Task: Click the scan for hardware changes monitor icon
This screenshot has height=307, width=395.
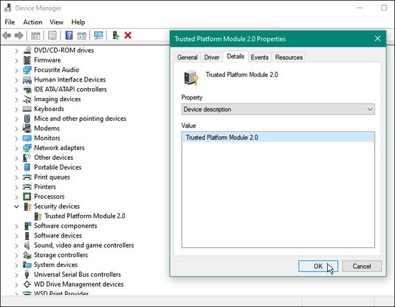Action: point(99,35)
